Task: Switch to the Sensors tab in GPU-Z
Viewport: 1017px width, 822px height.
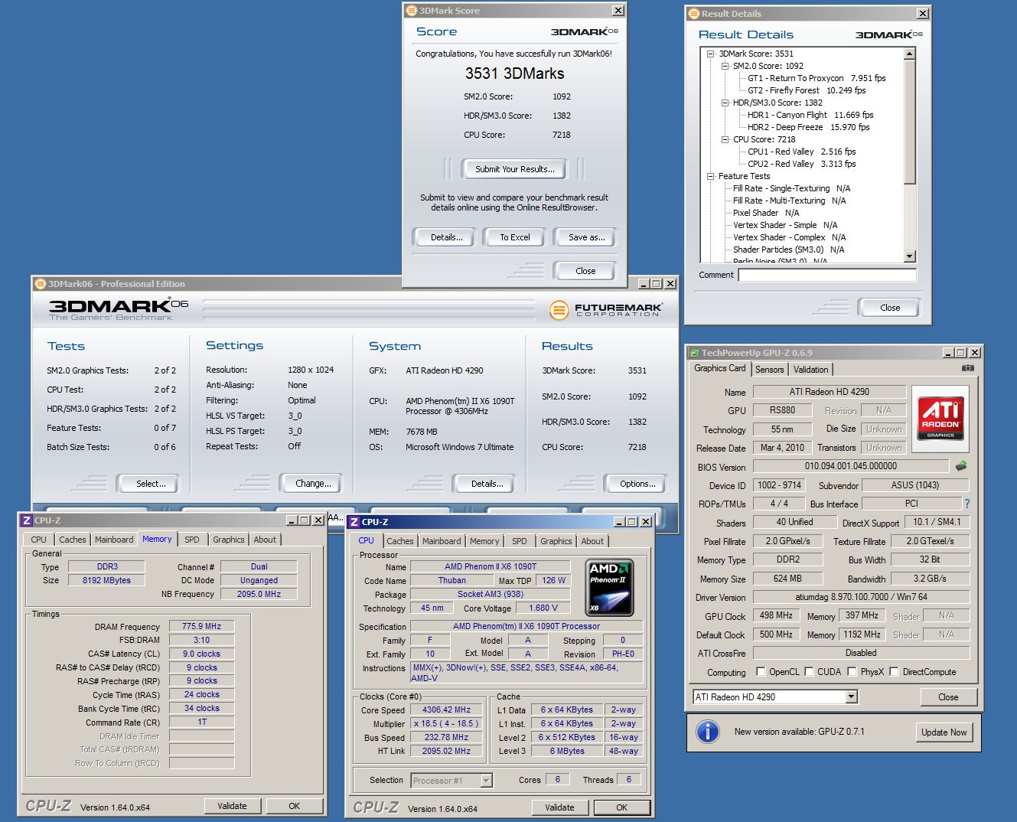Action: pyautogui.click(x=770, y=370)
